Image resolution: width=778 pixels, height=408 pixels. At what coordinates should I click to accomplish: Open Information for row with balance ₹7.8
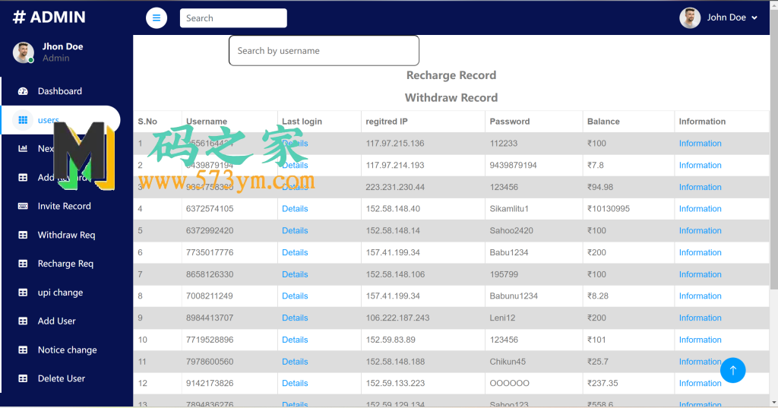tap(700, 166)
